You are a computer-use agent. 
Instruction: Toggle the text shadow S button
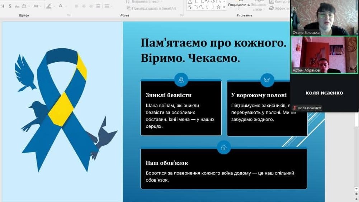(x=10, y=6)
